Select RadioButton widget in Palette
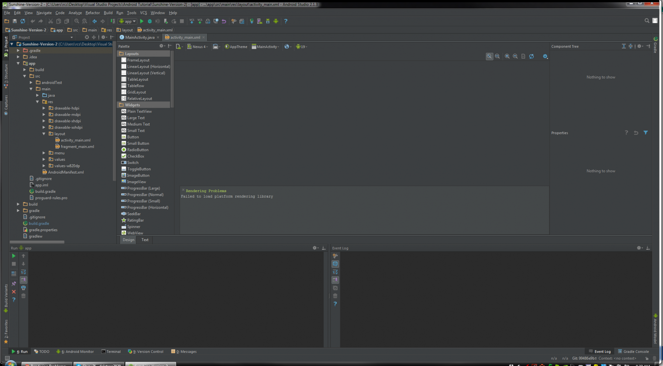Screen dimensions: 663x366 (138, 150)
